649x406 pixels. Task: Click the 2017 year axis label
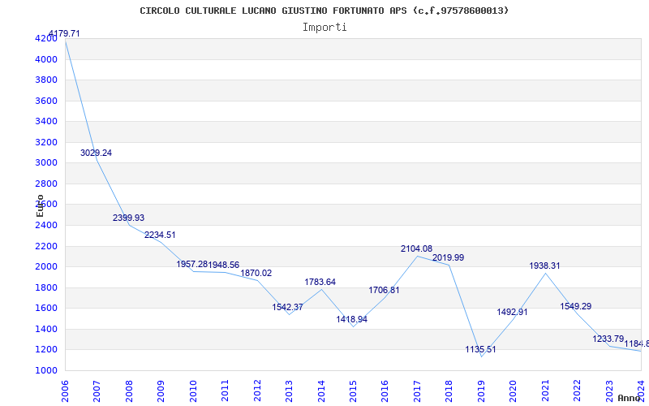click(x=418, y=391)
